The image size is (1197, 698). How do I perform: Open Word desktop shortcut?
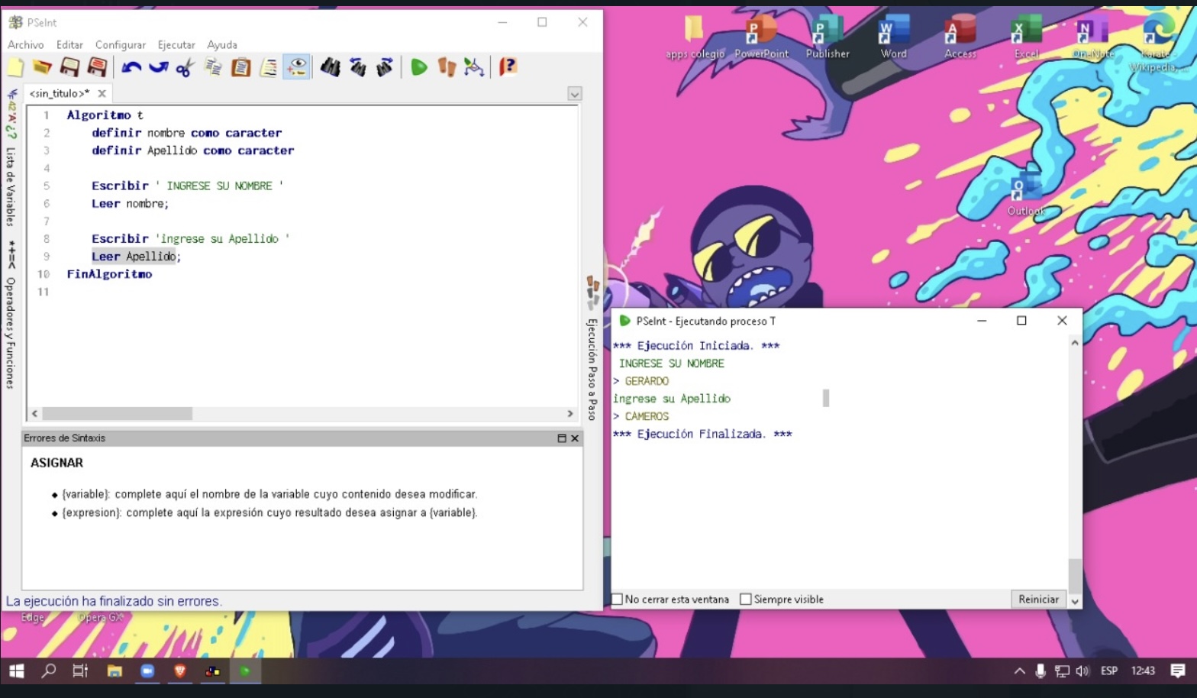894,38
